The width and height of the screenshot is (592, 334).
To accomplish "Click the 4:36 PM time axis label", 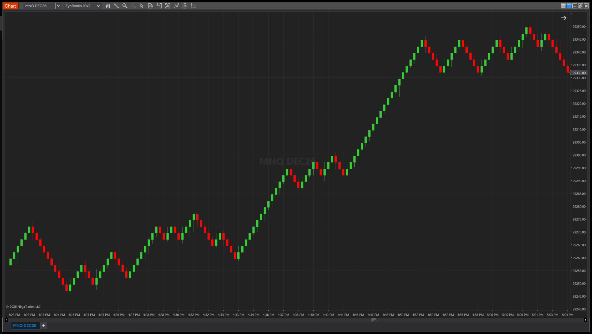I will (x=268, y=315).
